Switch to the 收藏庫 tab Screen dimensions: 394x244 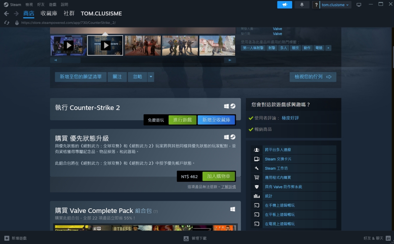49,13
